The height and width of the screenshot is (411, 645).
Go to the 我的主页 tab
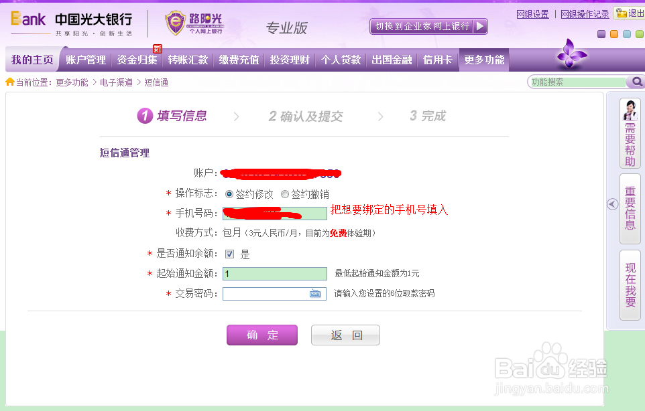click(x=32, y=60)
